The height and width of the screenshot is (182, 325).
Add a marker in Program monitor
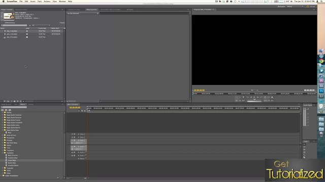243,97
